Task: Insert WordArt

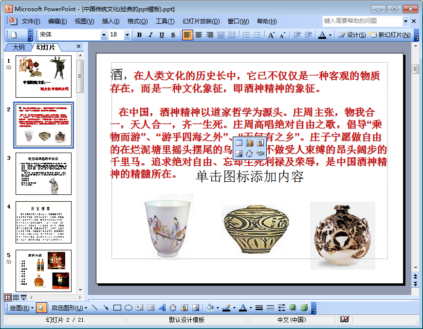Action: coord(162,308)
